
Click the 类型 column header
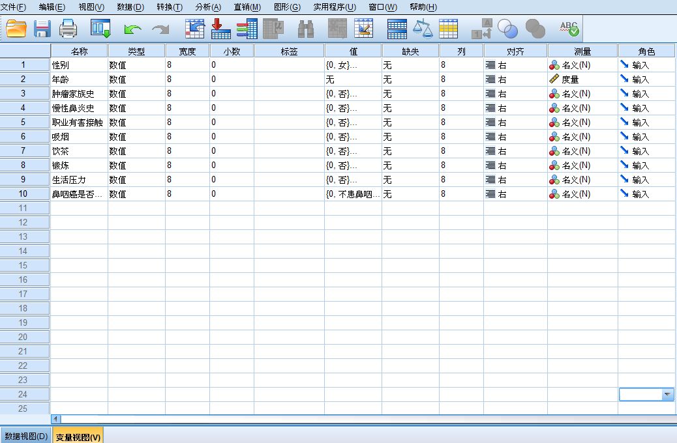point(136,51)
